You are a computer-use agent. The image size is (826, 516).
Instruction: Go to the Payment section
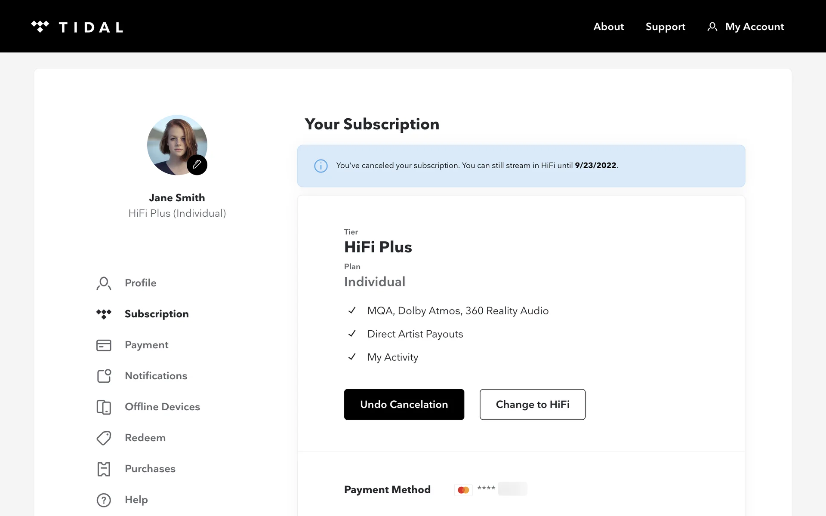pos(146,345)
